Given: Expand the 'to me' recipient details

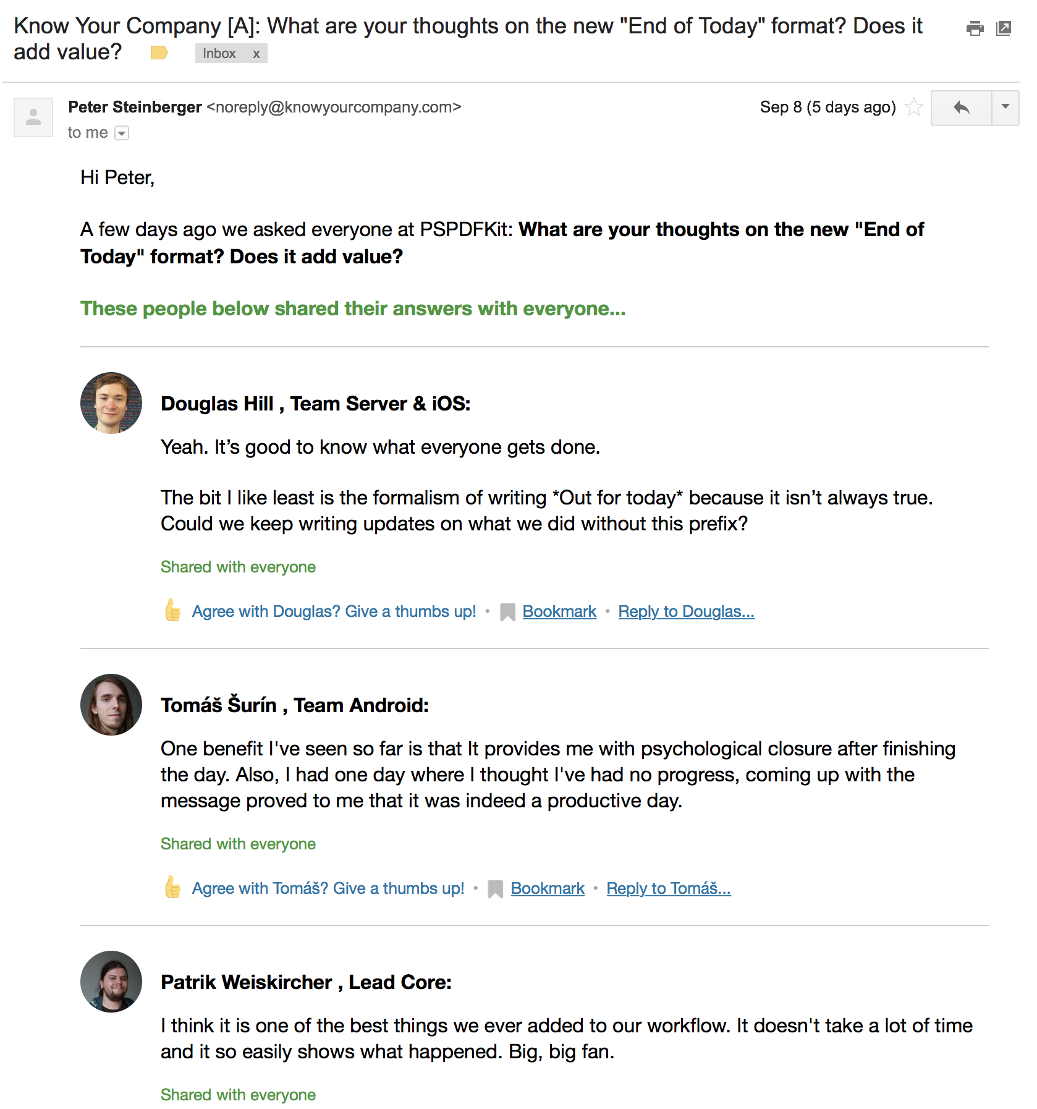Looking at the screenshot, I should coord(123,132).
